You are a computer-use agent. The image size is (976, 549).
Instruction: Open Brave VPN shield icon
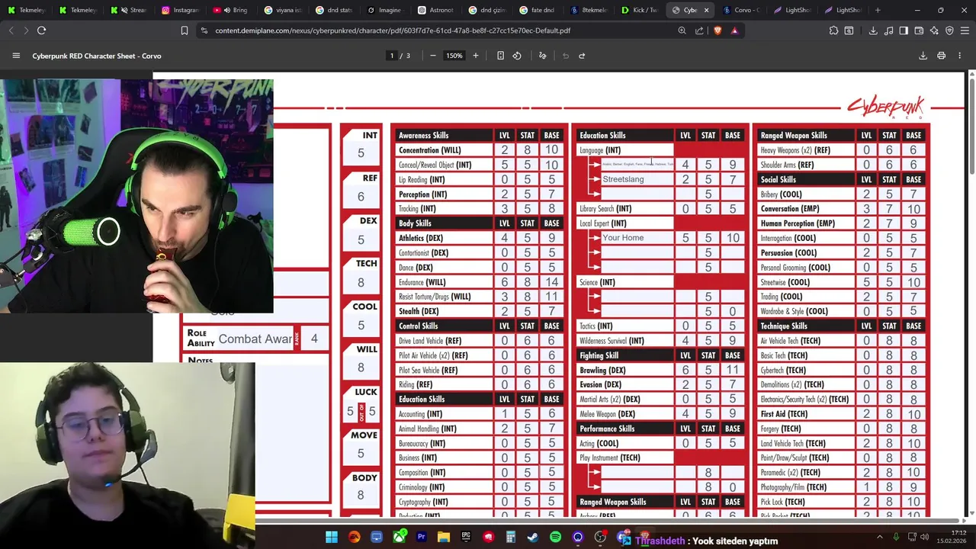pos(949,30)
